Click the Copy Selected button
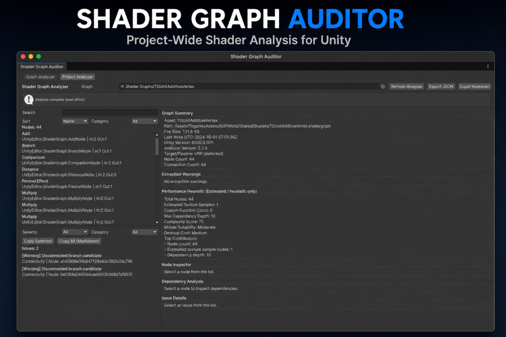The image size is (506, 337). [x=38, y=241]
